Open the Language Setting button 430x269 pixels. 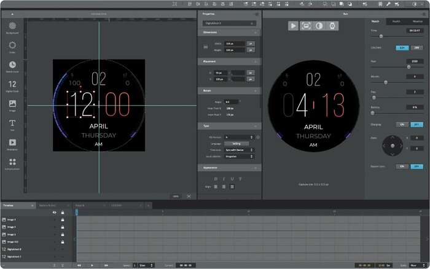(x=237, y=144)
